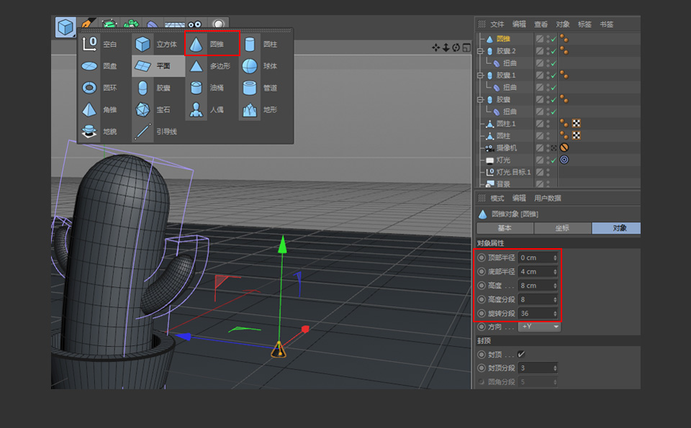Pick the Torus (圆环) primitive

click(x=89, y=88)
